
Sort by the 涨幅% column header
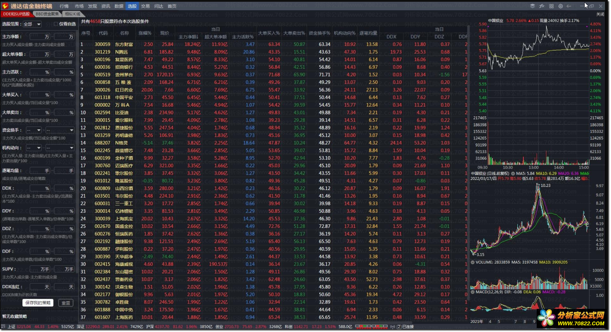145,33
